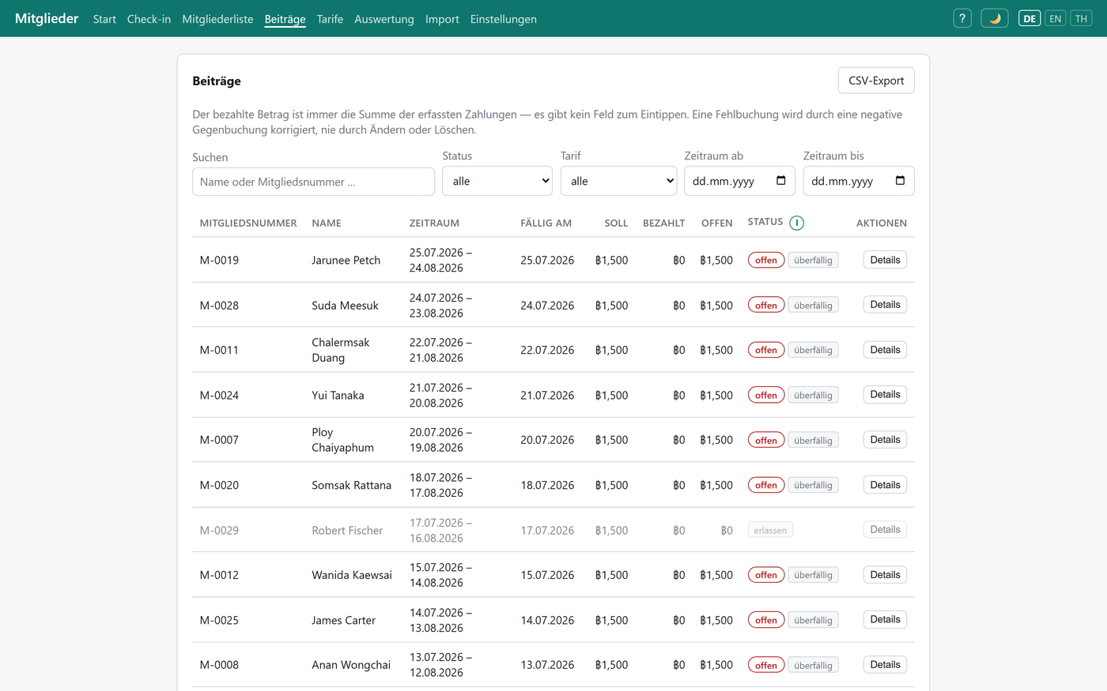Open Details for Robert Fischer
The width and height of the screenshot is (1107, 691).
(885, 530)
